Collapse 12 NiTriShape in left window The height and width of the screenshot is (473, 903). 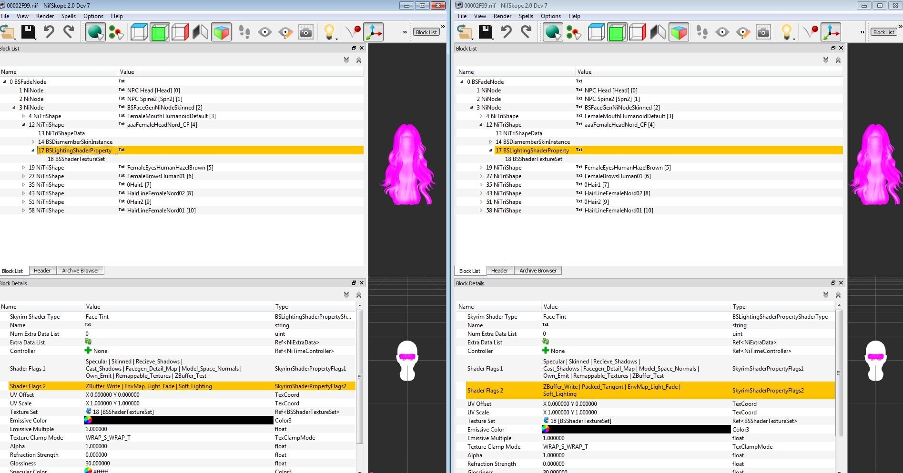pyautogui.click(x=24, y=124)
